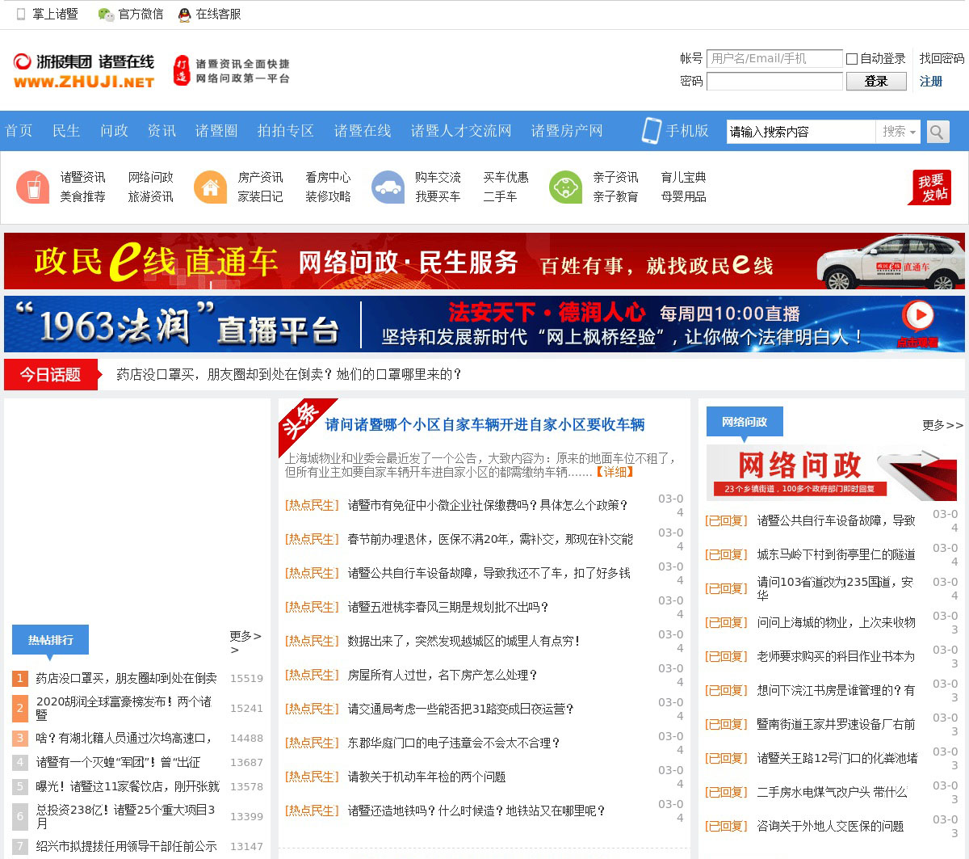This screenshot has width=969, height=859.
Task: Click the 注册 link
Action: (x=930, y=82)
